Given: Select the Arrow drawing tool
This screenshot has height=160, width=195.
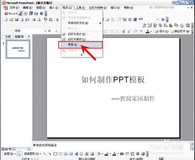Looking at the screenshot, I should click(50, 154).
